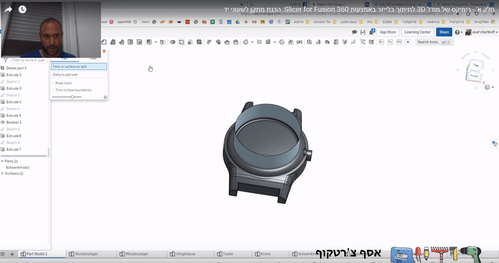The height and width of the screenshot is (263, 499).
Task: Select the Shell tool
Action: (x=130, y=42)
